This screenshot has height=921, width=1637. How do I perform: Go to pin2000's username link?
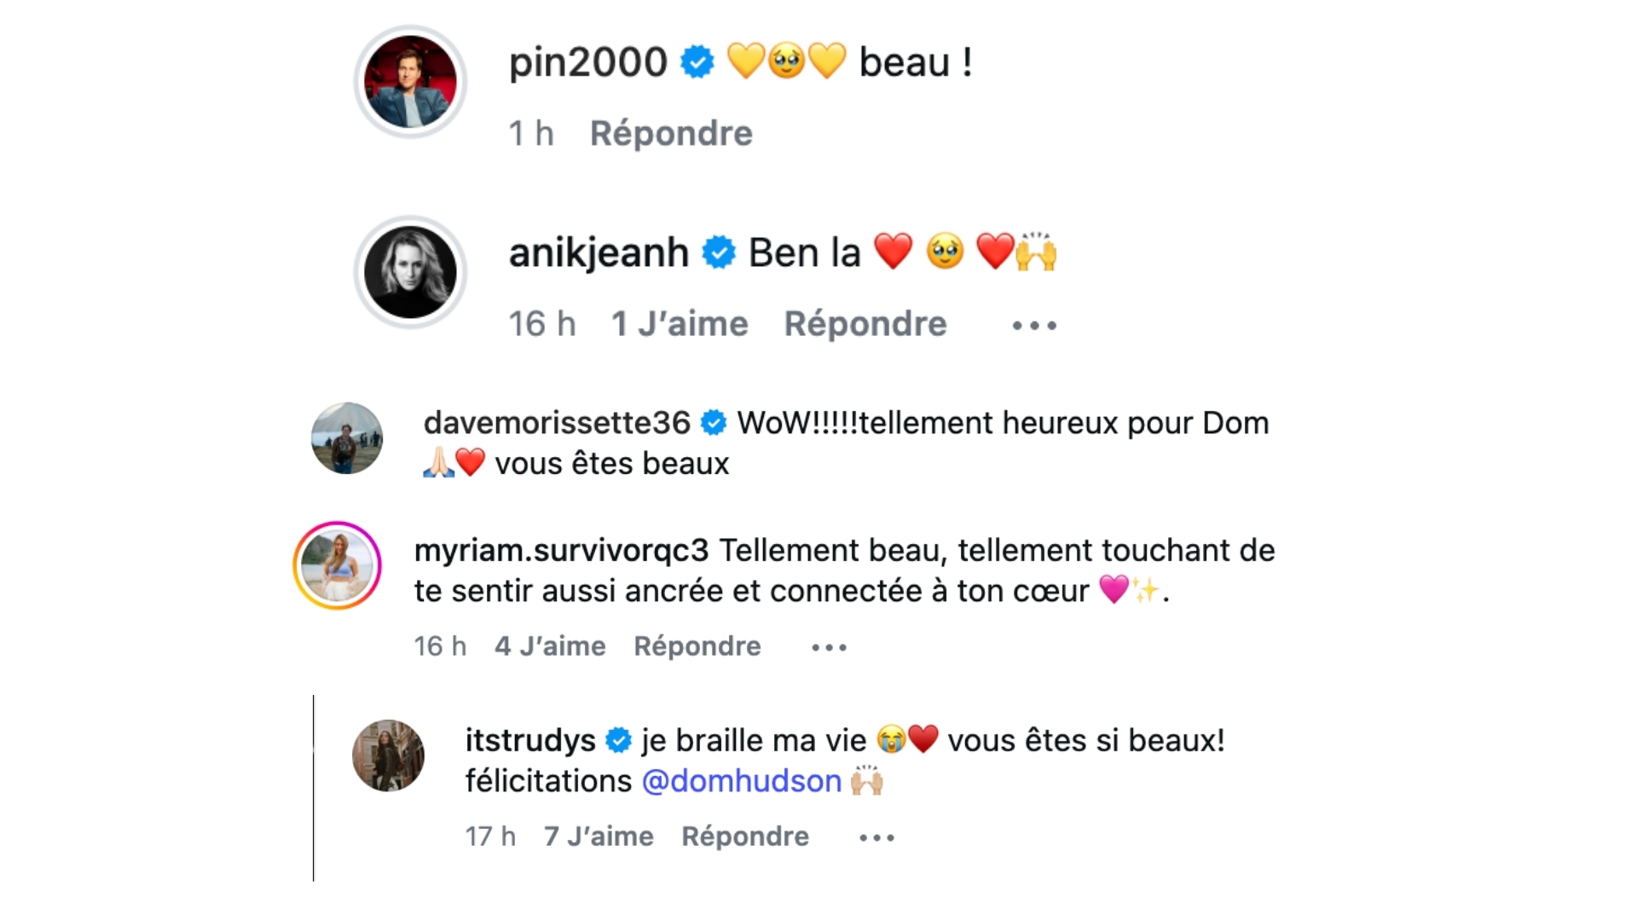587,62
